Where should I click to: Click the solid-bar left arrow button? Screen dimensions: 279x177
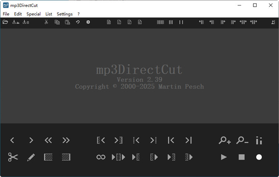click(x=171, y=140)
